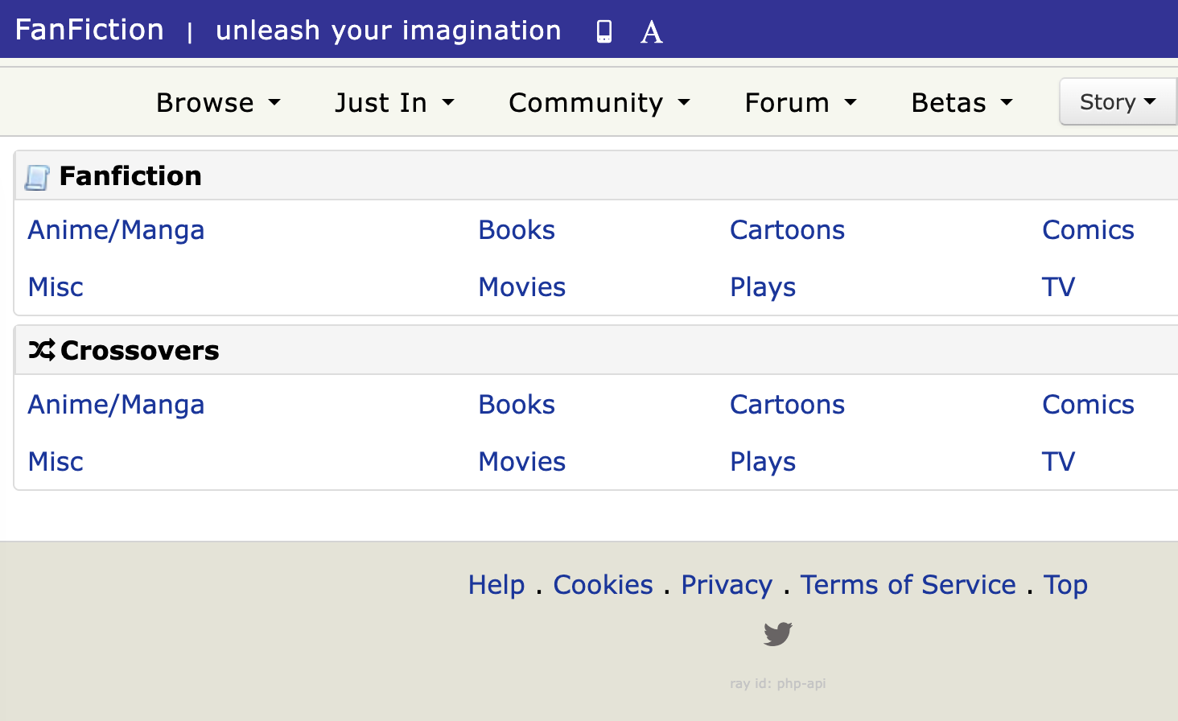This screenshot has height=721, width=1178.
Task: Click the Top footer link
Action: tap(1065, 585)
